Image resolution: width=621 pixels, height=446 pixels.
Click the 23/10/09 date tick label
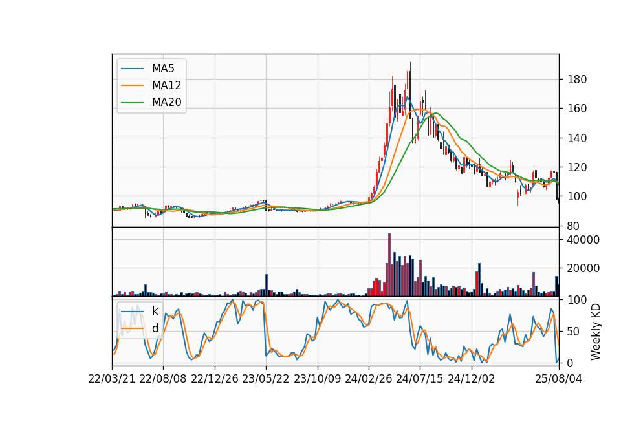tap(317, 379)
